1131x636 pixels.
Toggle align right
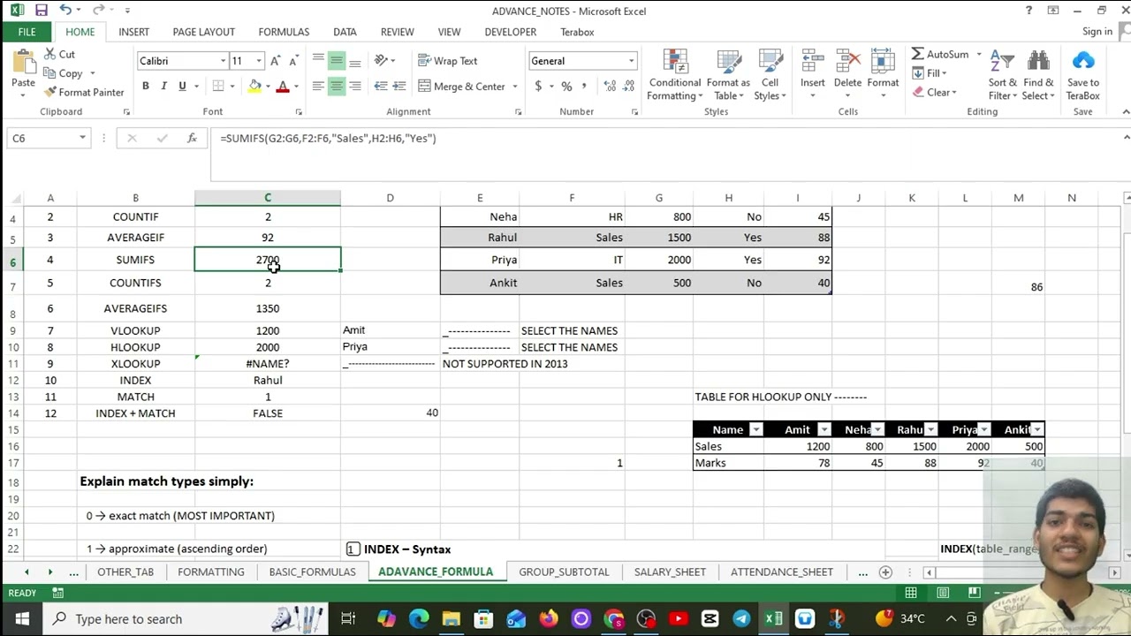(x=355, y=86)
